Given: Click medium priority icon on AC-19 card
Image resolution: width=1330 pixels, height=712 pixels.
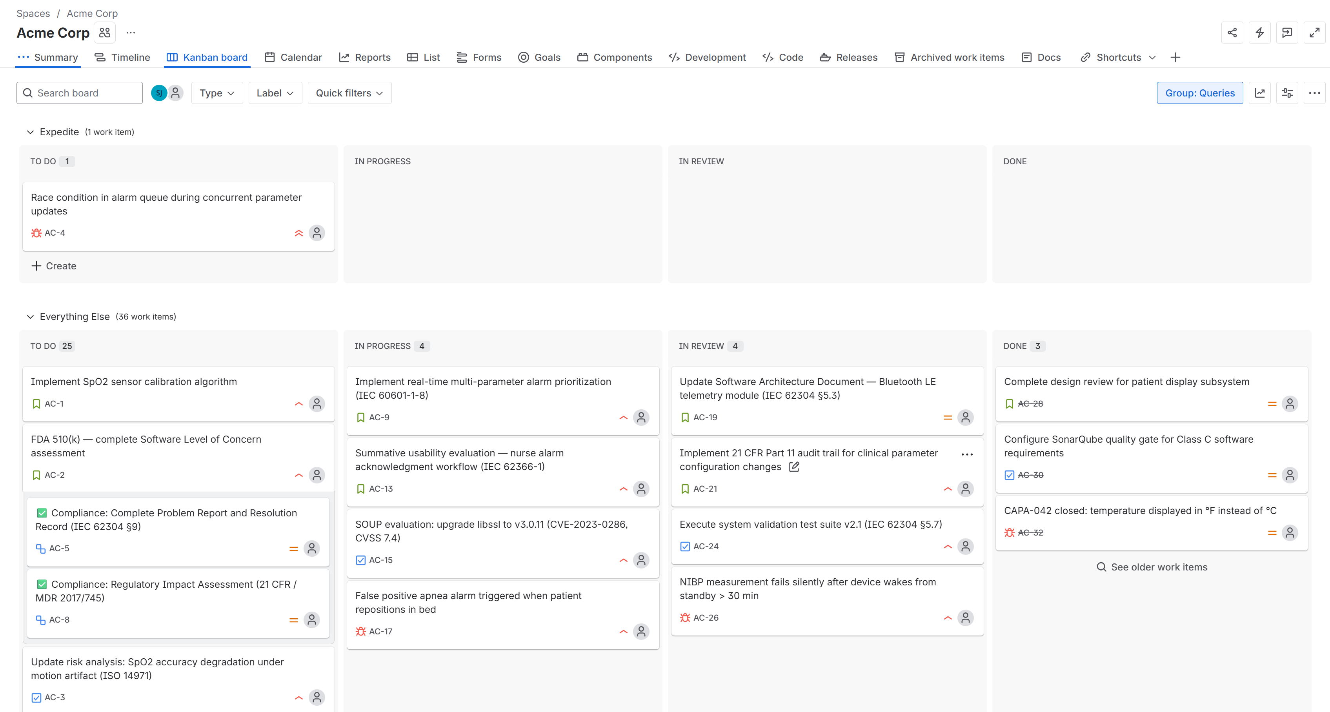Looking at the screenshot, I should pos(948,418).
